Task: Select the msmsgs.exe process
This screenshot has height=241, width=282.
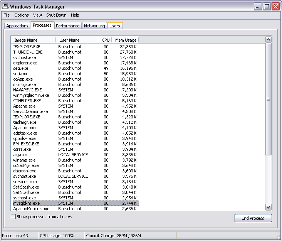Action: point(76,84)
